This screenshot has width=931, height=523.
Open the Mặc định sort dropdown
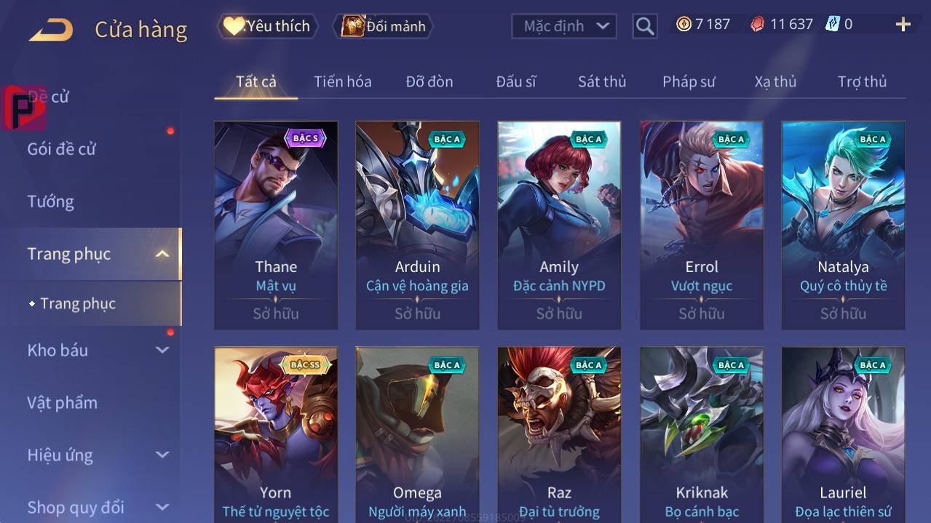(x=564, y=26)
